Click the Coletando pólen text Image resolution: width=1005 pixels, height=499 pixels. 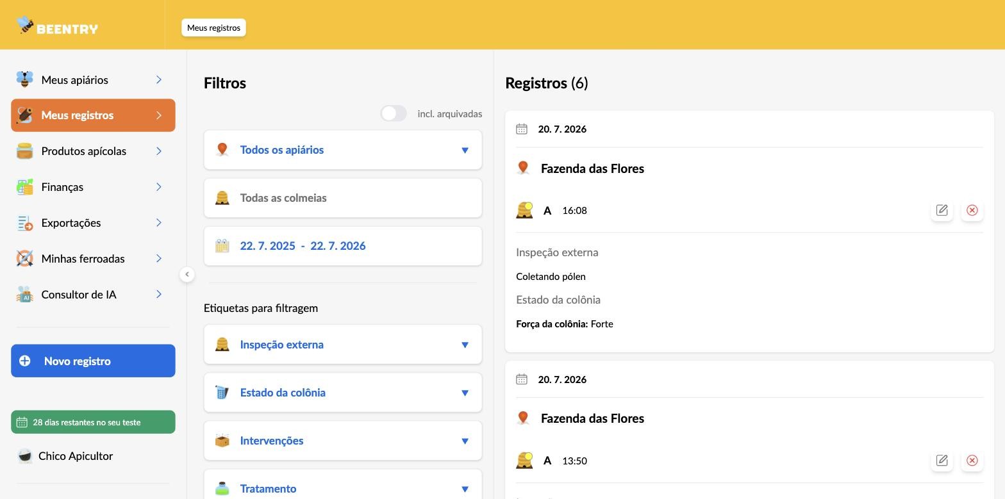(x=551, y=277)
